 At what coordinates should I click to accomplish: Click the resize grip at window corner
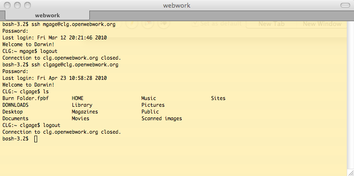click(351, 173)
